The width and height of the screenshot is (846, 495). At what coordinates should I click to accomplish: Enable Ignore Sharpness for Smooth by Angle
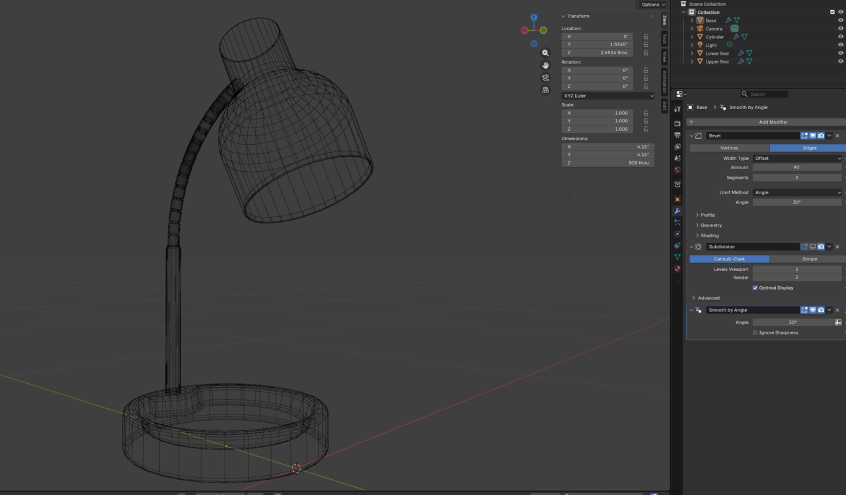755,332
